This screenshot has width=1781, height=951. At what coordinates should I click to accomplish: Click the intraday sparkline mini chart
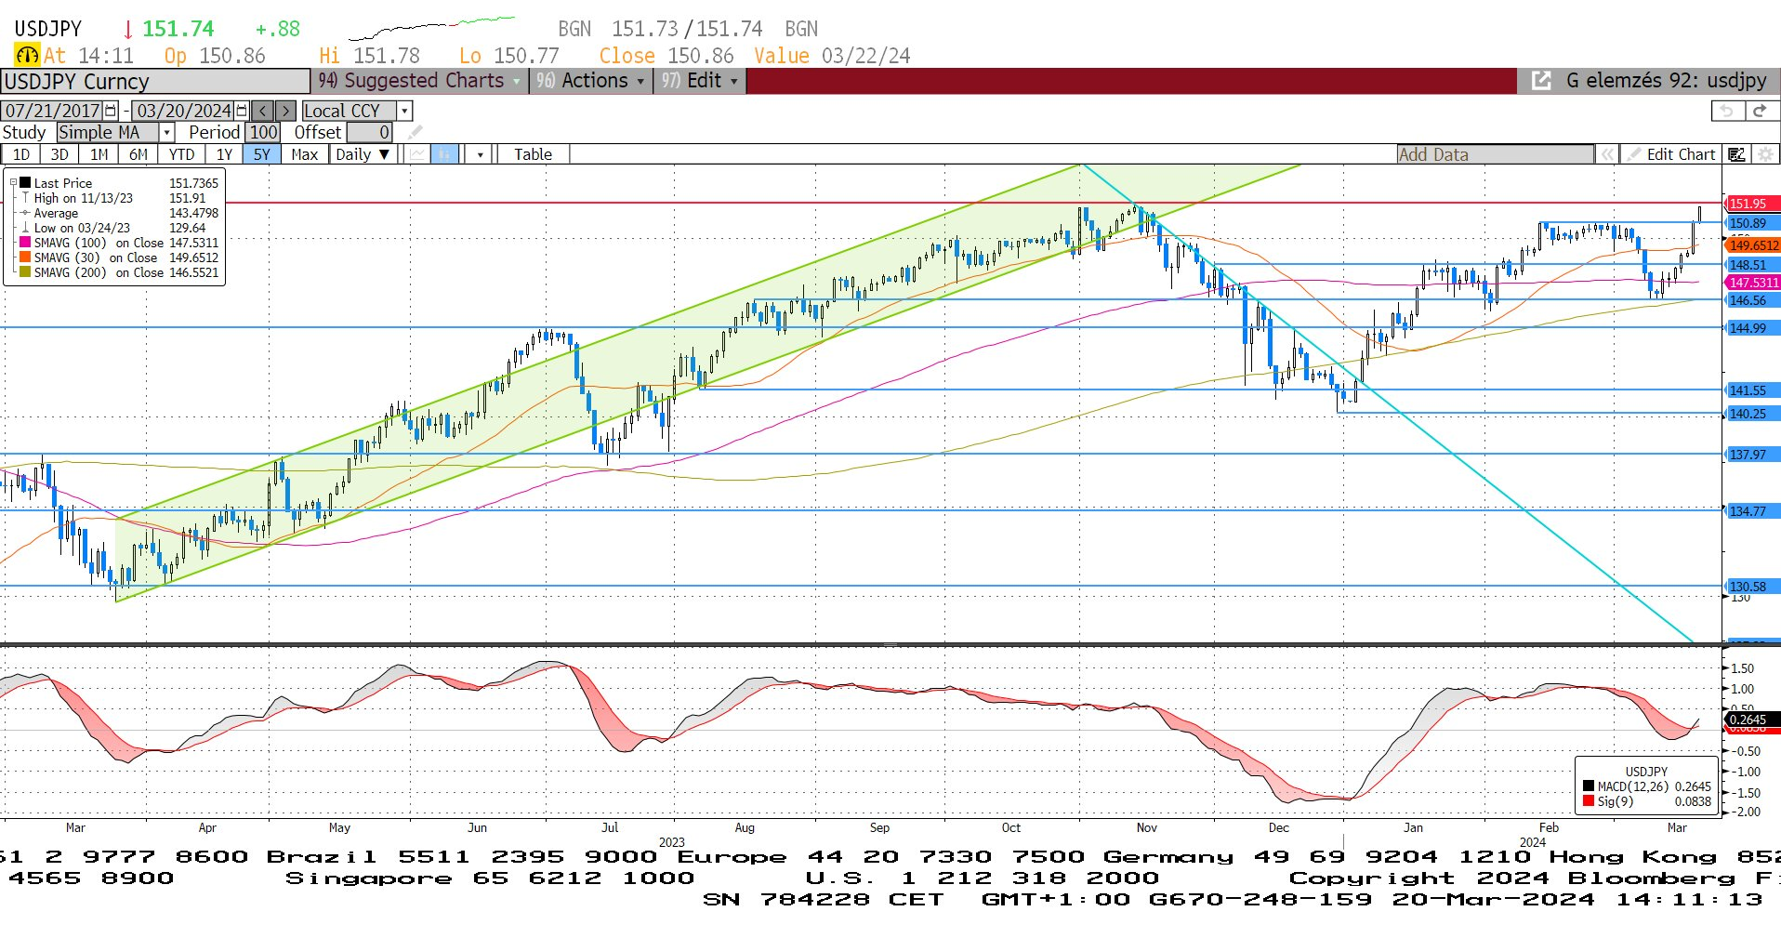click(x=431, y=28)
